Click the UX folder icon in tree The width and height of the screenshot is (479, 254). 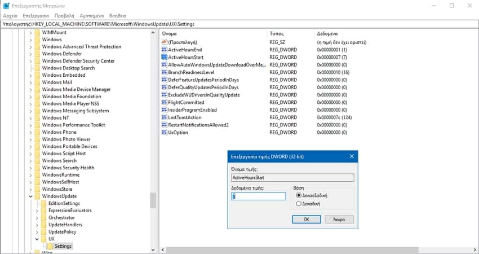pos(44,239)
